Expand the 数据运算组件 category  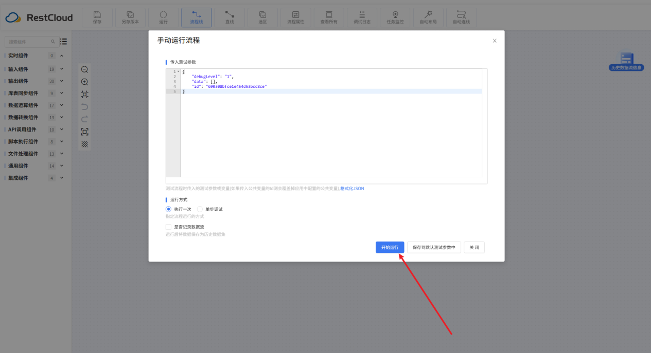click(62, 105)
